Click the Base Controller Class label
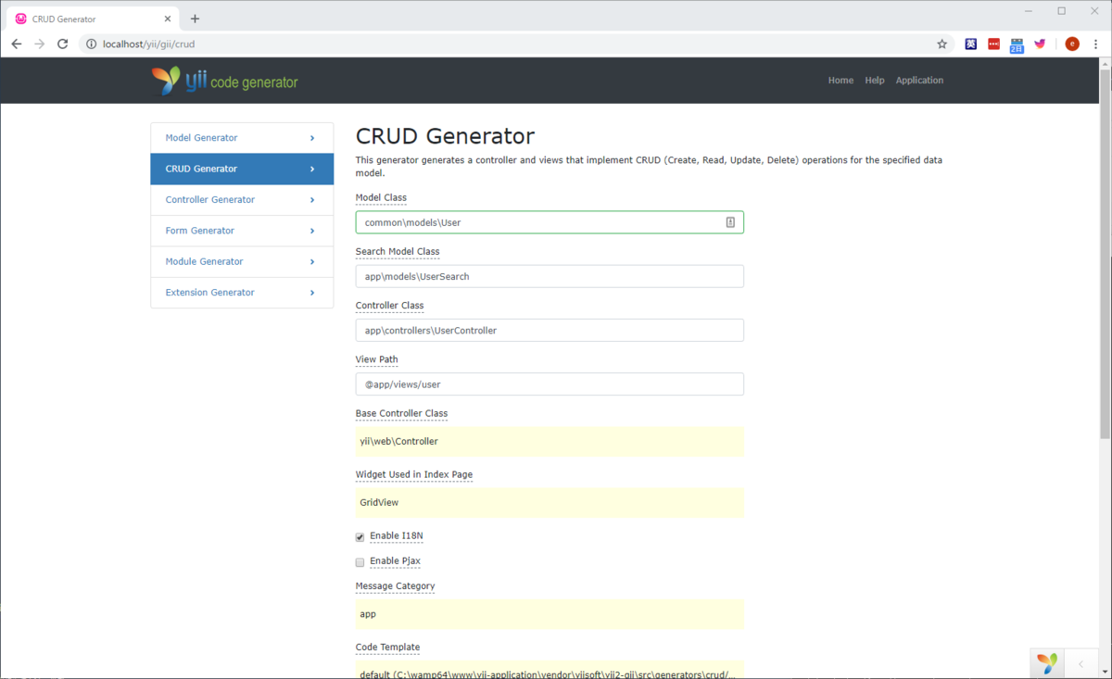1112x679 pixels. 401,413
